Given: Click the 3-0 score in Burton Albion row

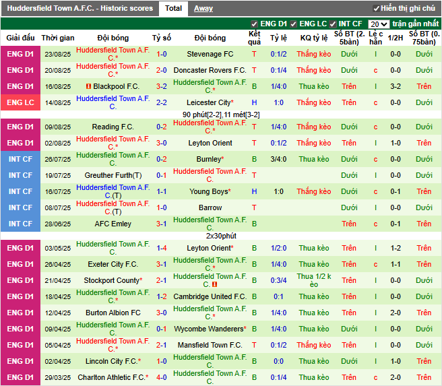Looking at the screenshot, I should 162,313.
